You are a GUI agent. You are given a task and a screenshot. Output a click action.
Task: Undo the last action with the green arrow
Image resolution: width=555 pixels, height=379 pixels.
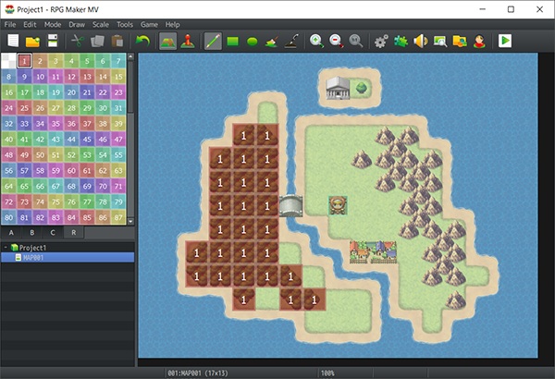click(142, 41)
